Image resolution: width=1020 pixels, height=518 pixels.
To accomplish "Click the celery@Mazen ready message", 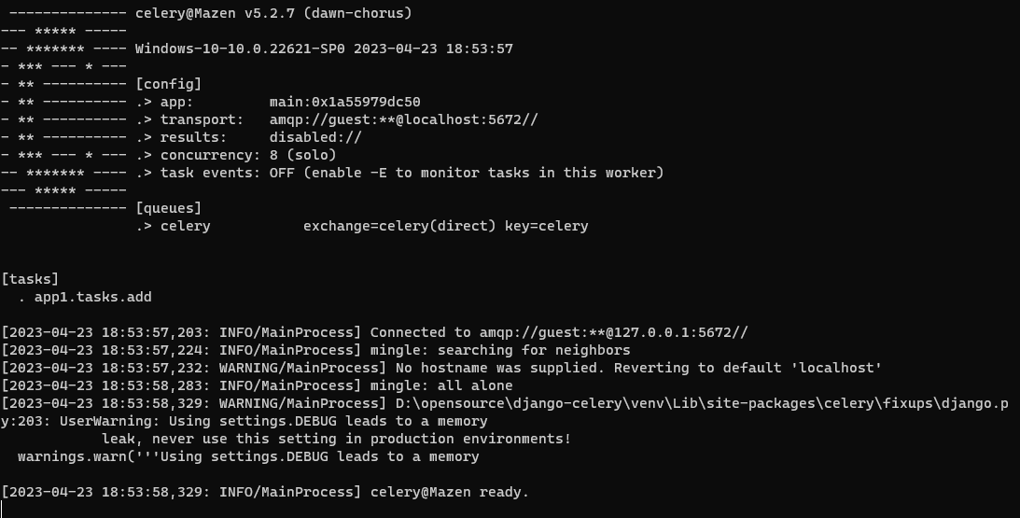I will (449, 492).
